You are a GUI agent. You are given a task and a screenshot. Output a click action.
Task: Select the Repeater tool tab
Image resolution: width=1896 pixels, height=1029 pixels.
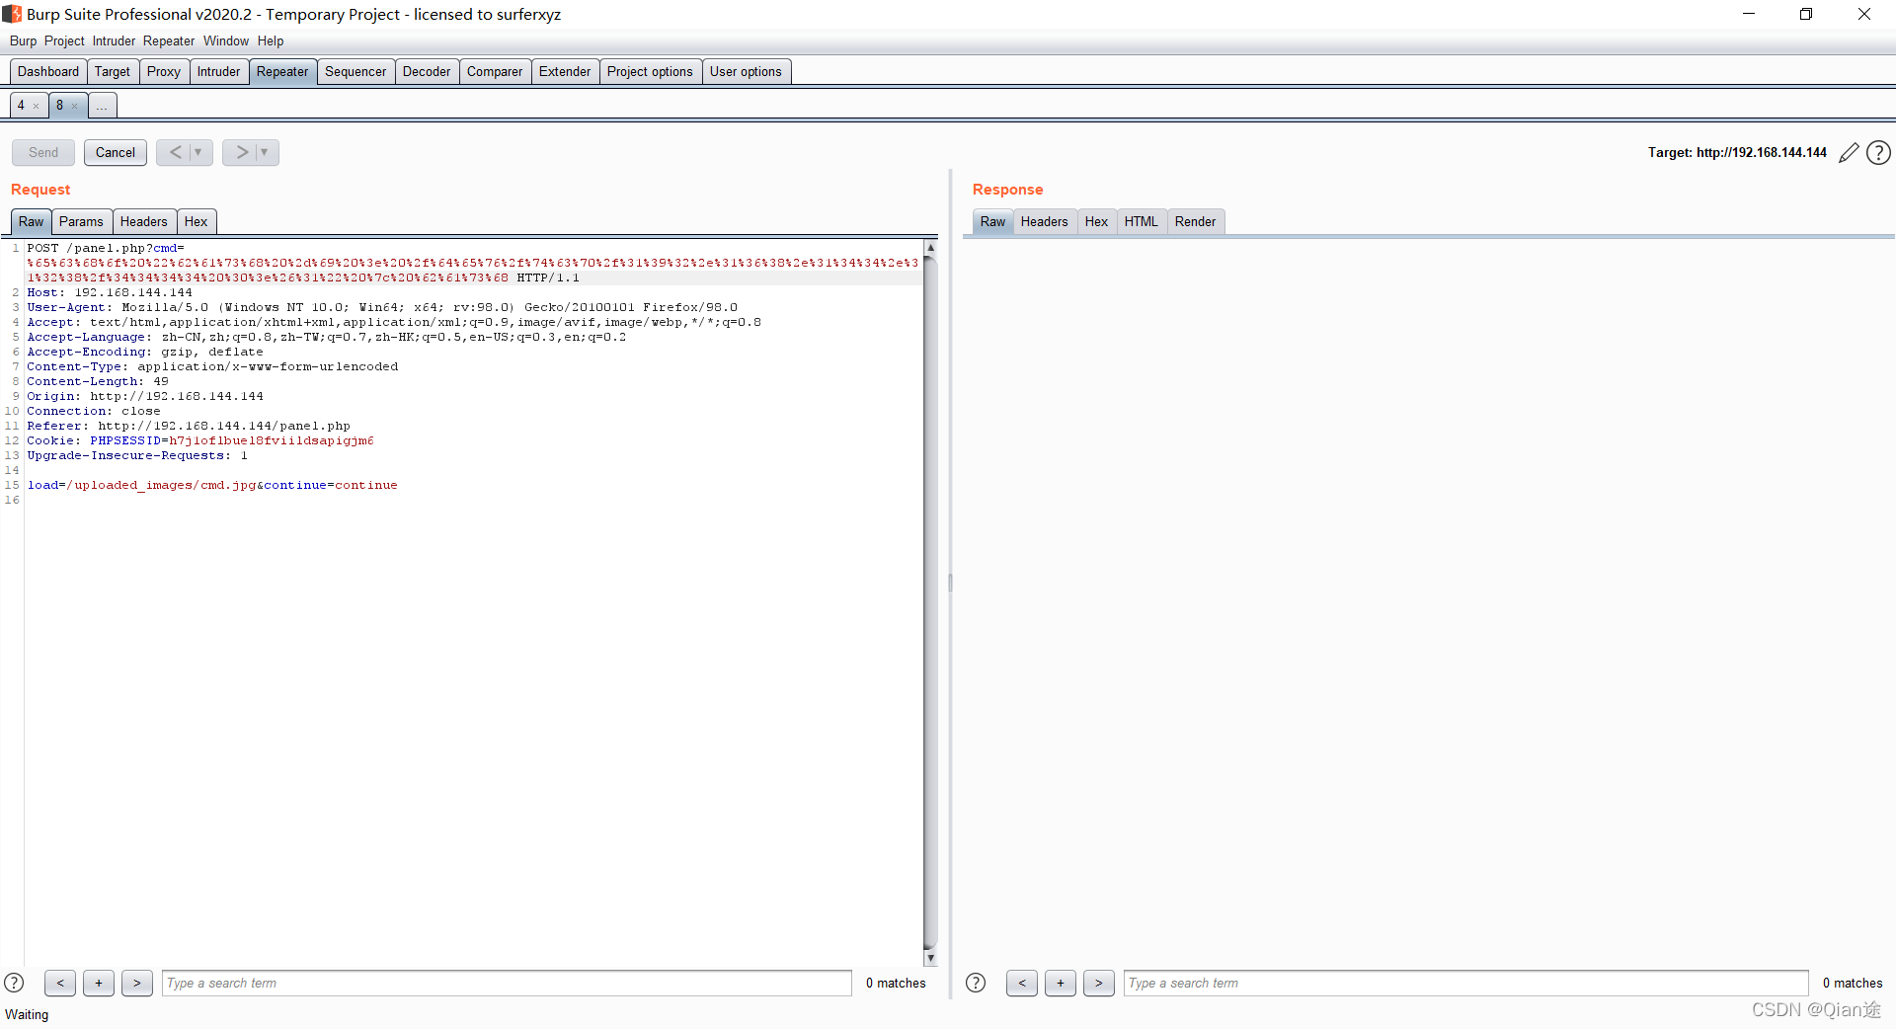click(282, 71)
